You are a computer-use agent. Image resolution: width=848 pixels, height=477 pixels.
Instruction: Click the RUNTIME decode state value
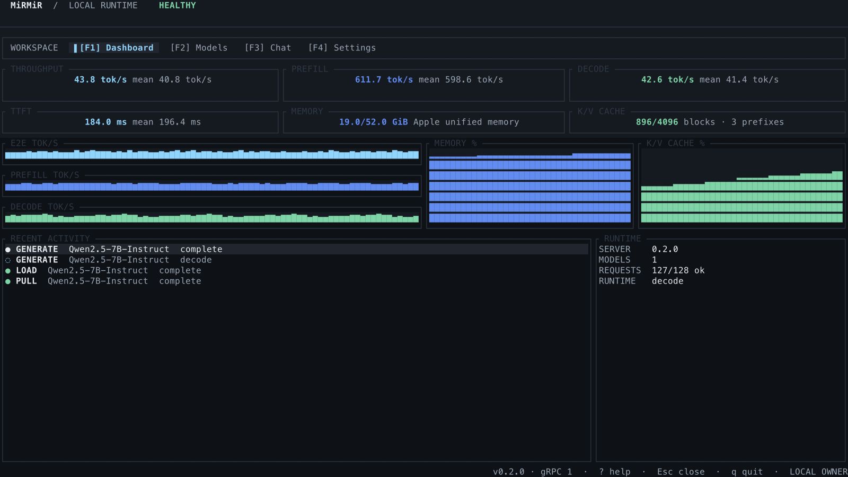click(668, 281)
